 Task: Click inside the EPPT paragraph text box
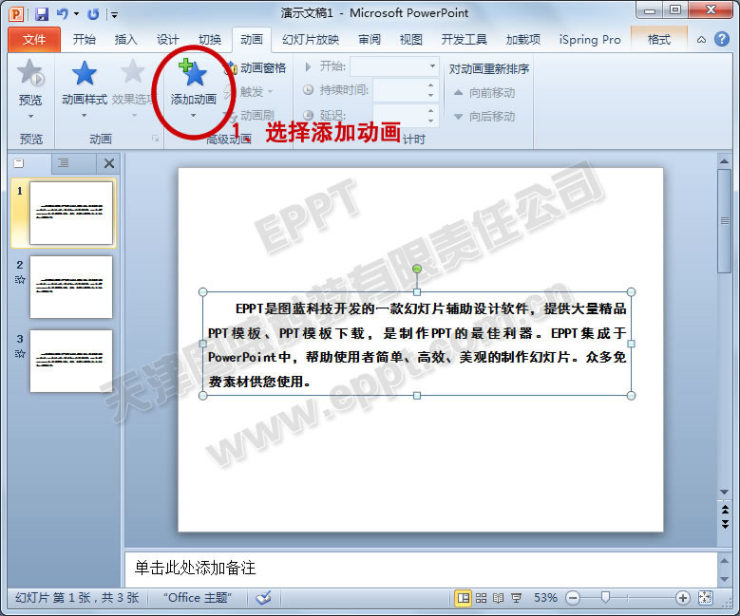(417, 345)
